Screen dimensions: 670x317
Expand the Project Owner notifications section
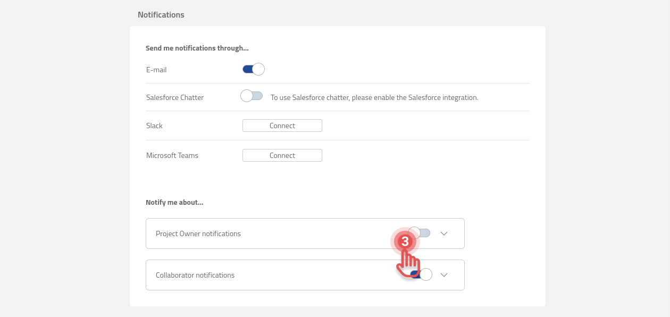(444, 233)
